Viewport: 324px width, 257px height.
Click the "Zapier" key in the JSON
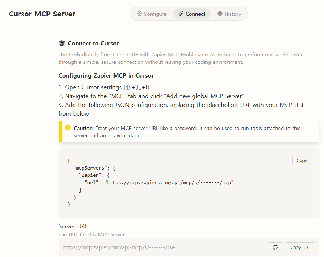tap(91, 175)
